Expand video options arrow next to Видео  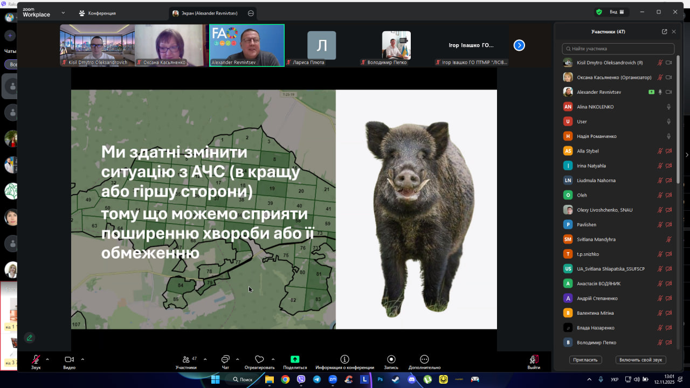pos(82,359)
